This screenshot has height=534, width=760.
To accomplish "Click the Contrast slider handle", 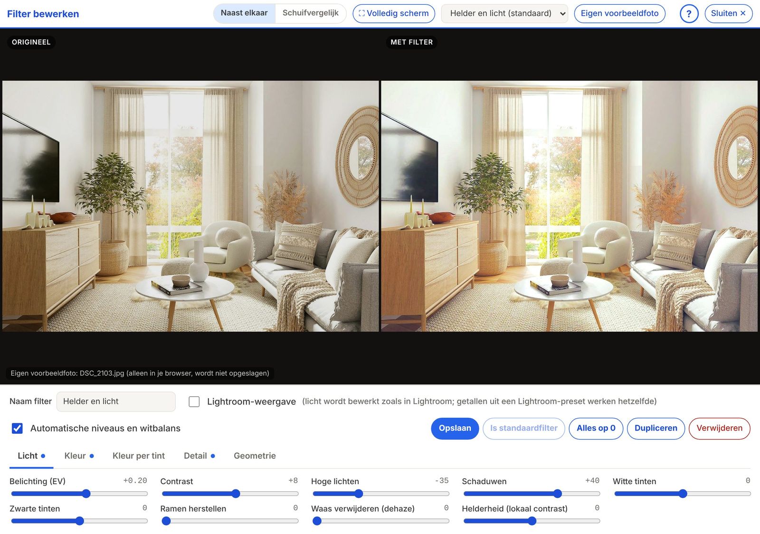I will click(236, 494).
